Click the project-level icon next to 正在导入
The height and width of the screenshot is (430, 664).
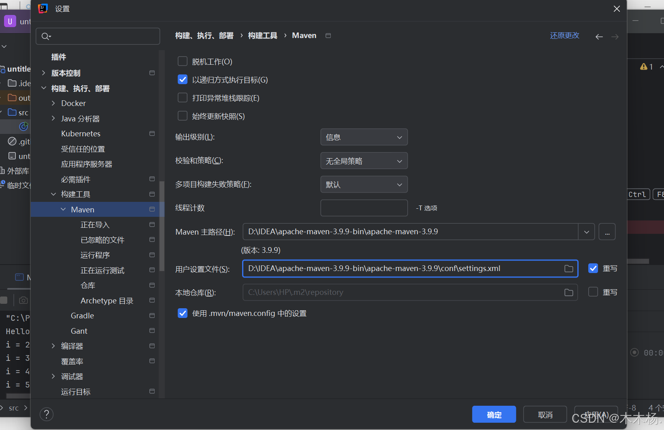tap(152, 225)
